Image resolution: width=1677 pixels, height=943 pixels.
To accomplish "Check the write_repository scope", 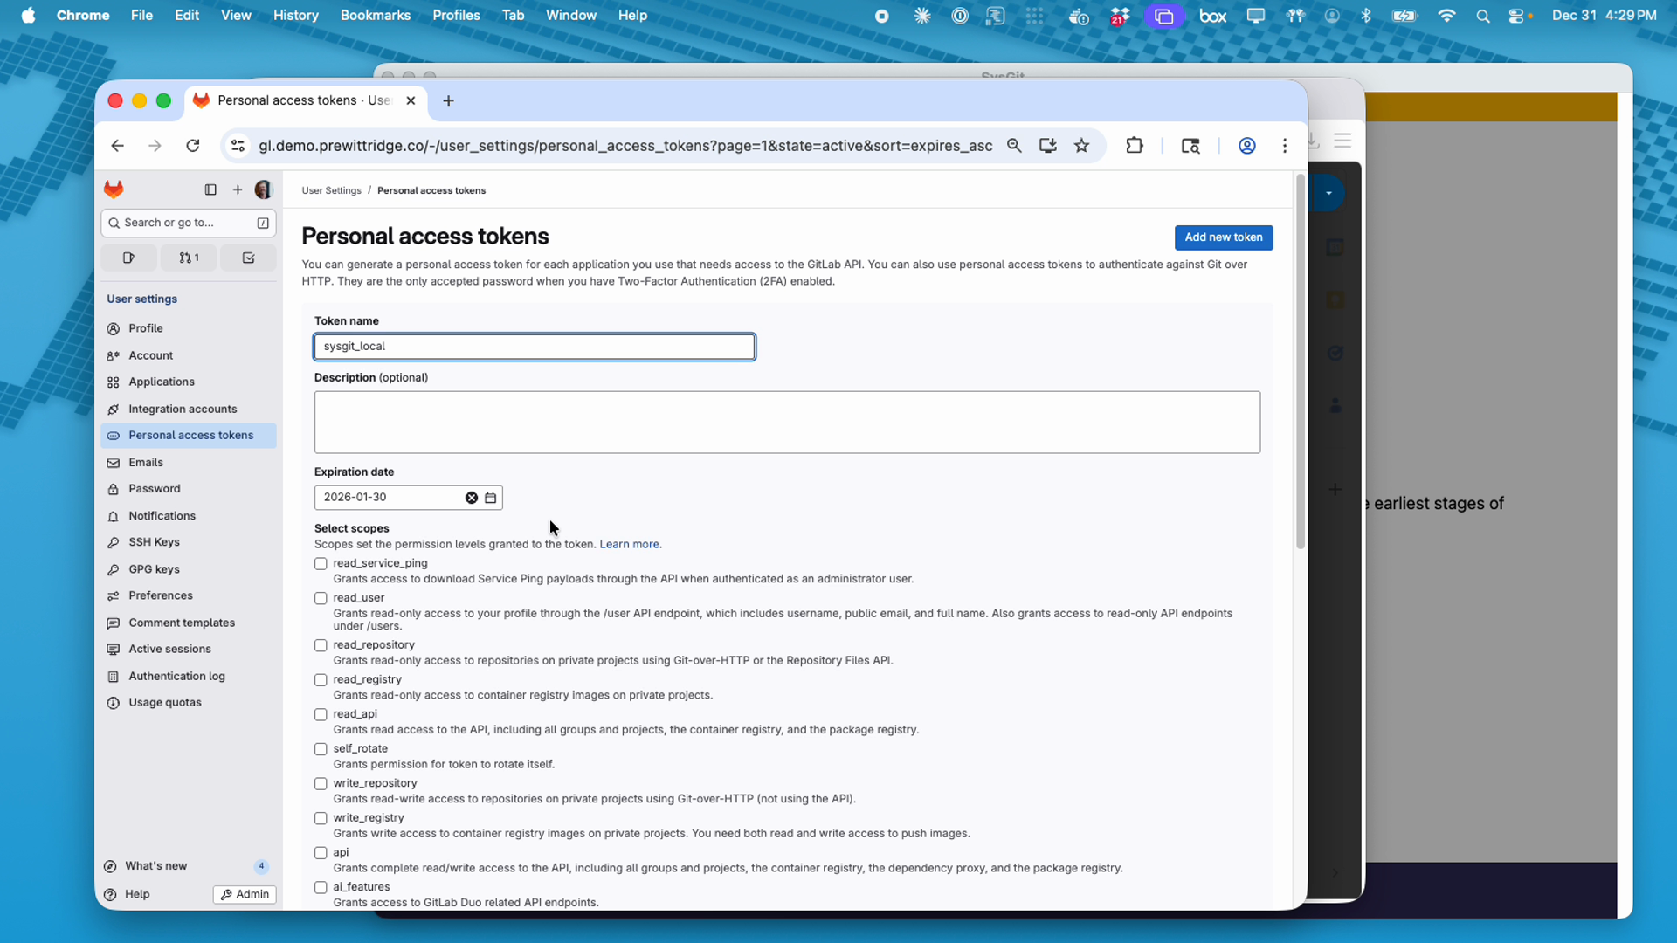I will click(321, 783).
